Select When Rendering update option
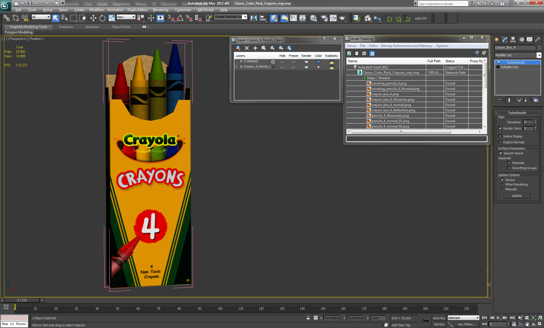Viewport: 544px width, 328px height. point(502,184)
